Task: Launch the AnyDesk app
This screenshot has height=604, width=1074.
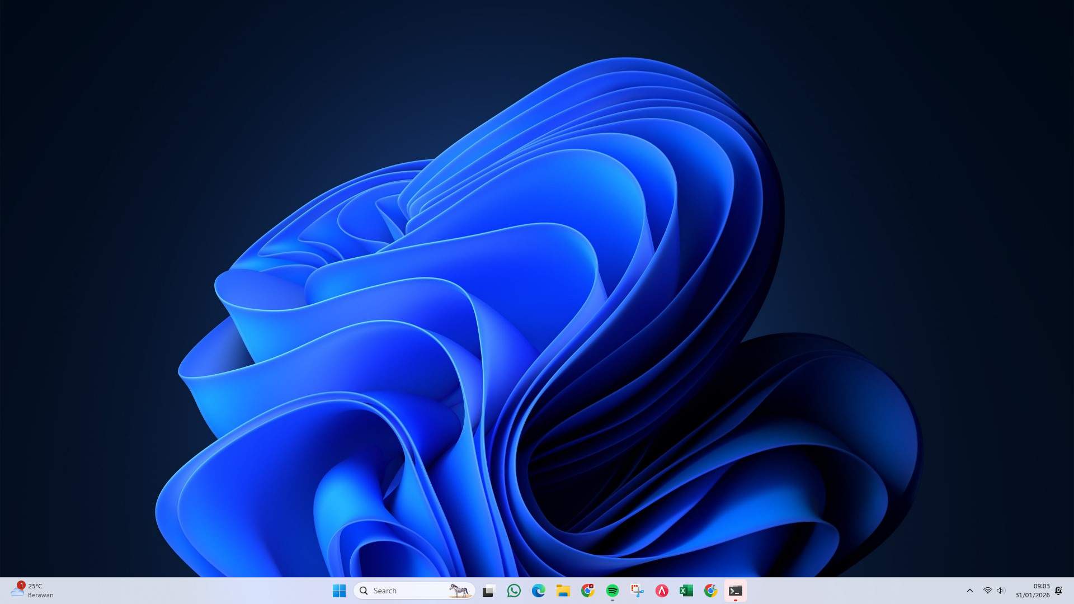Action: (x=662, y=591)
